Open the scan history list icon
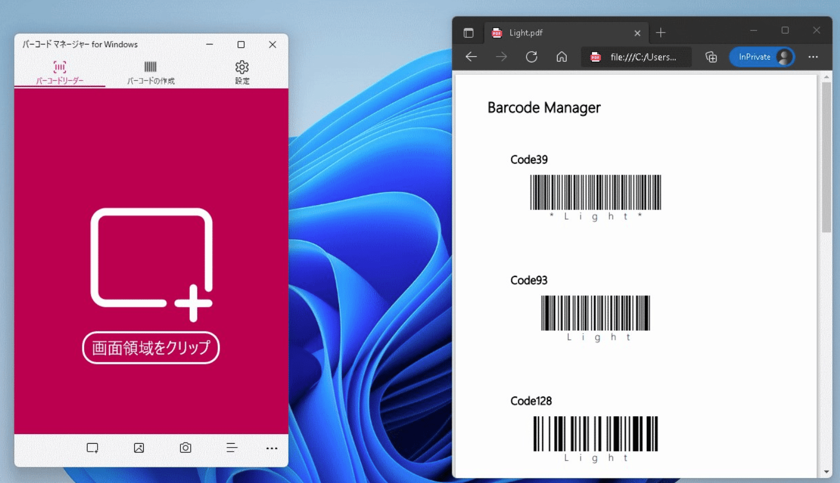 (x=231, y=448)
